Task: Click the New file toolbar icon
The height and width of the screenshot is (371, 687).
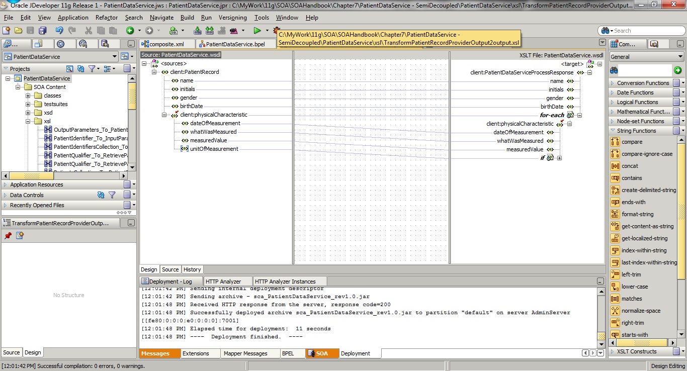Action: (x=7, y=31)
